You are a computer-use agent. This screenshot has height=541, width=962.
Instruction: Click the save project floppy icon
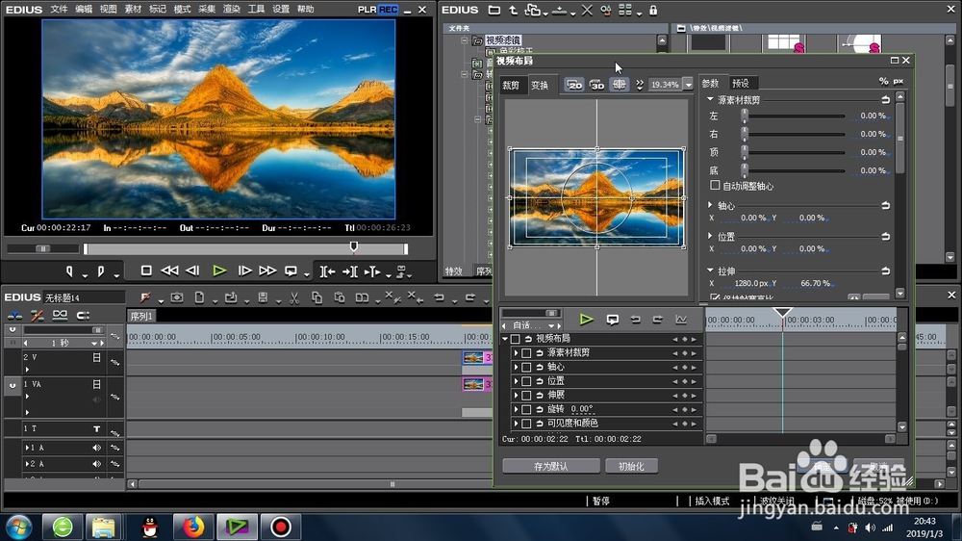tap(263, 297)
